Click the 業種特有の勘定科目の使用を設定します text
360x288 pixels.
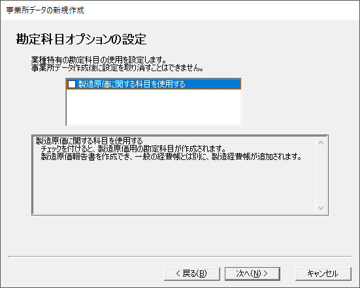[99, 60]
